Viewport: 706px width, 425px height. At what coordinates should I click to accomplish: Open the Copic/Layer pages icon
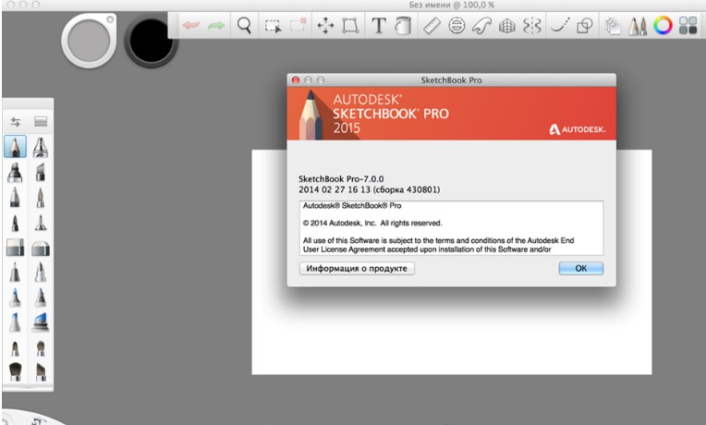(613, 26)
